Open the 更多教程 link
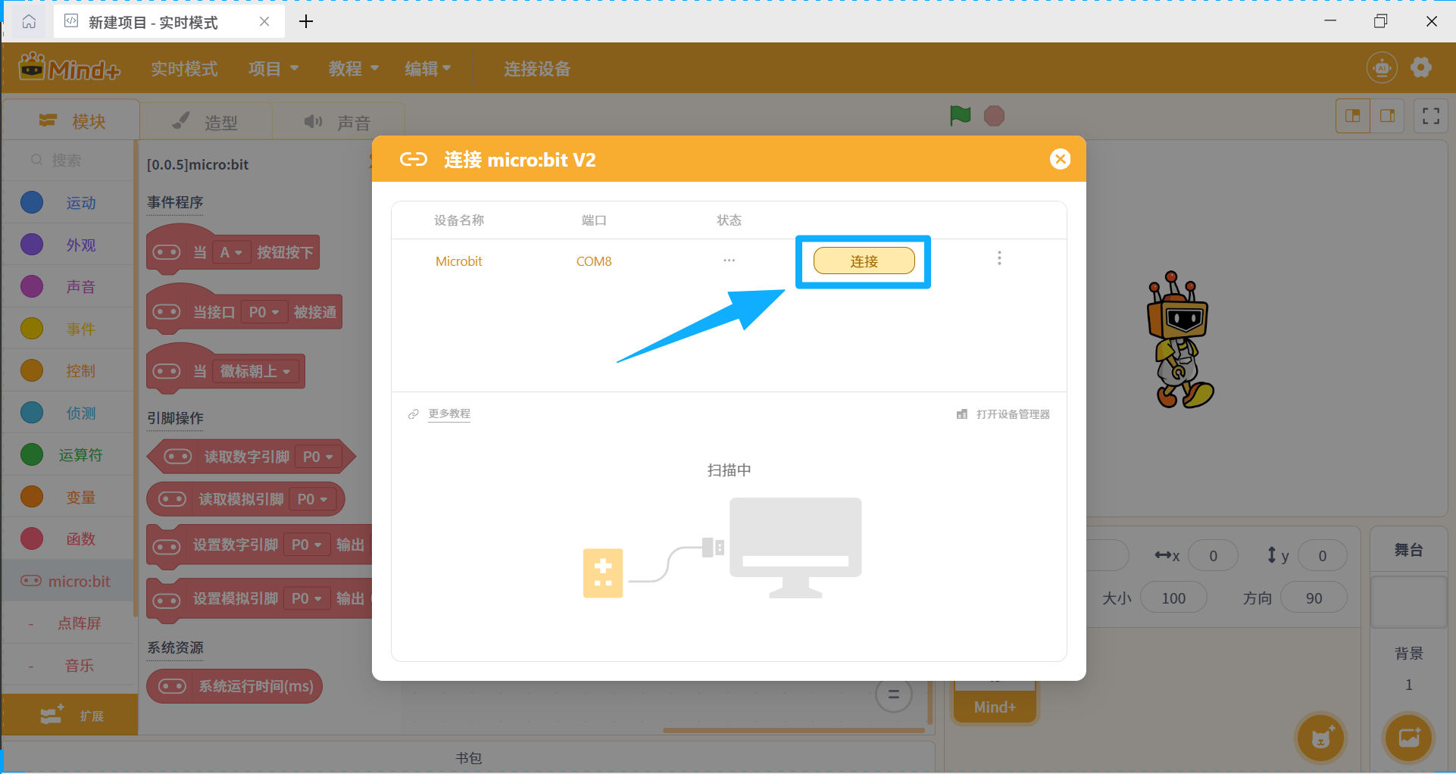This screenshot has width=1456, height=774. (449, 414)
